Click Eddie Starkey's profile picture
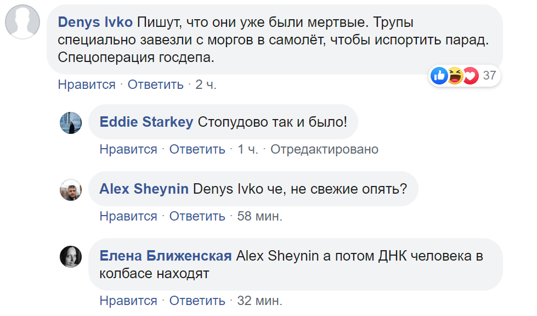 (x=71, y=122)
